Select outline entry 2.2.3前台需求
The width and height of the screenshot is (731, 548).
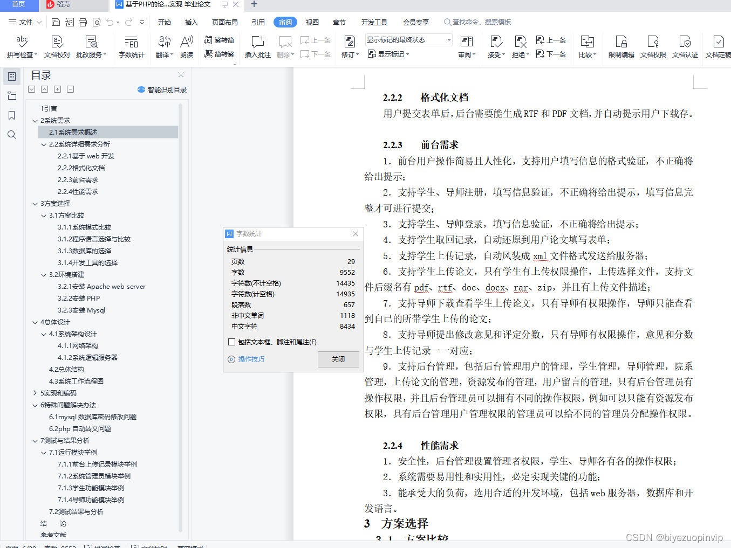[x=78, y=180]
